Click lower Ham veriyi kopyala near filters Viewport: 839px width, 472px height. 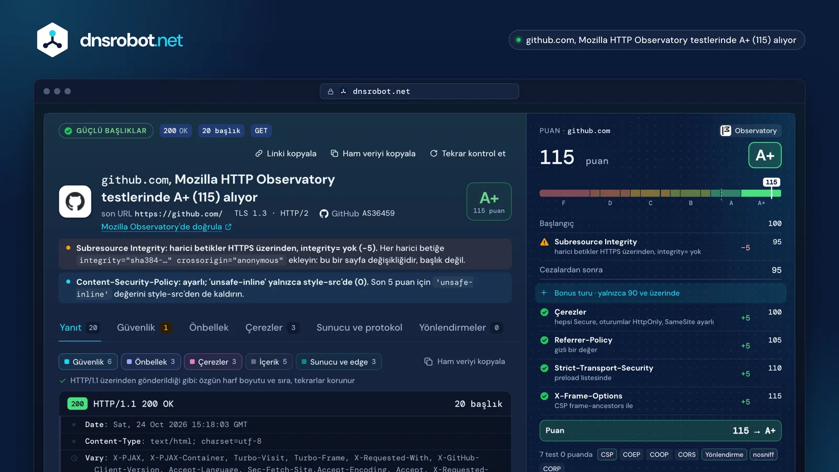pyautogui.click(x=465, y=361)
